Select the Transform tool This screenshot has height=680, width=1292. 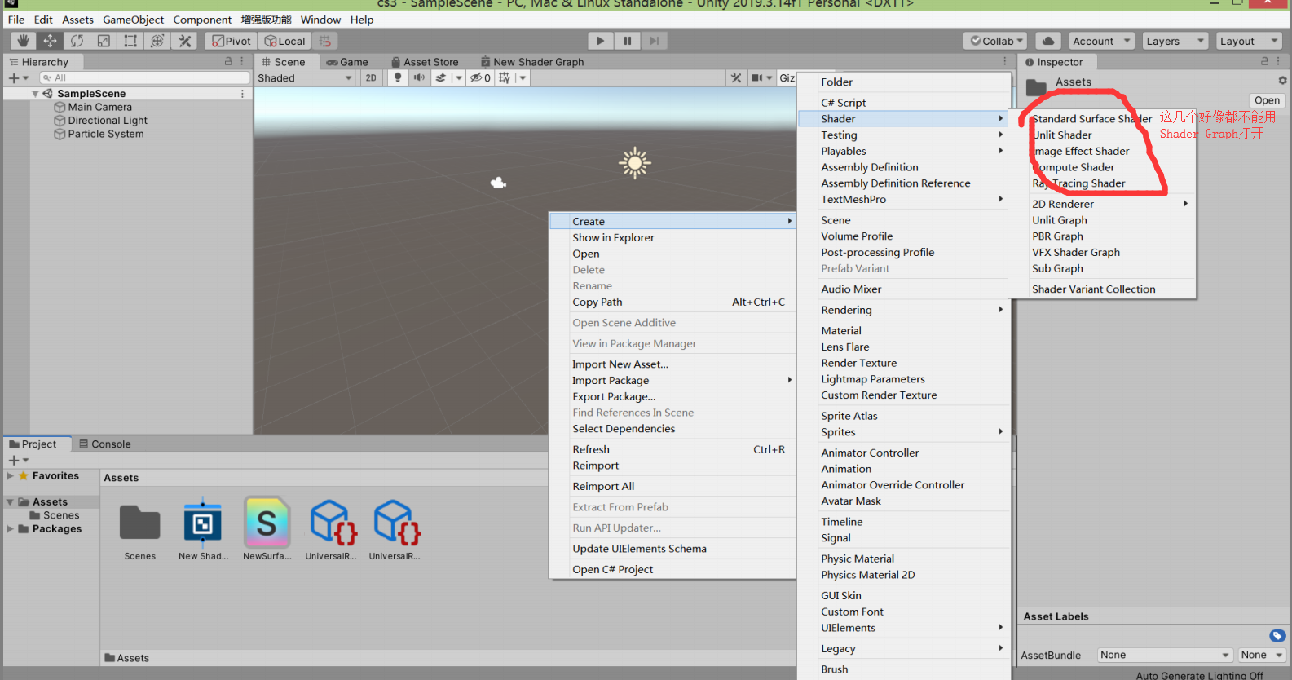click(157, 41)
